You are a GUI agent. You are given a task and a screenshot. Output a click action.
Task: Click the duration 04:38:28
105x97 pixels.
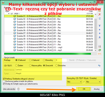point(90,42)
